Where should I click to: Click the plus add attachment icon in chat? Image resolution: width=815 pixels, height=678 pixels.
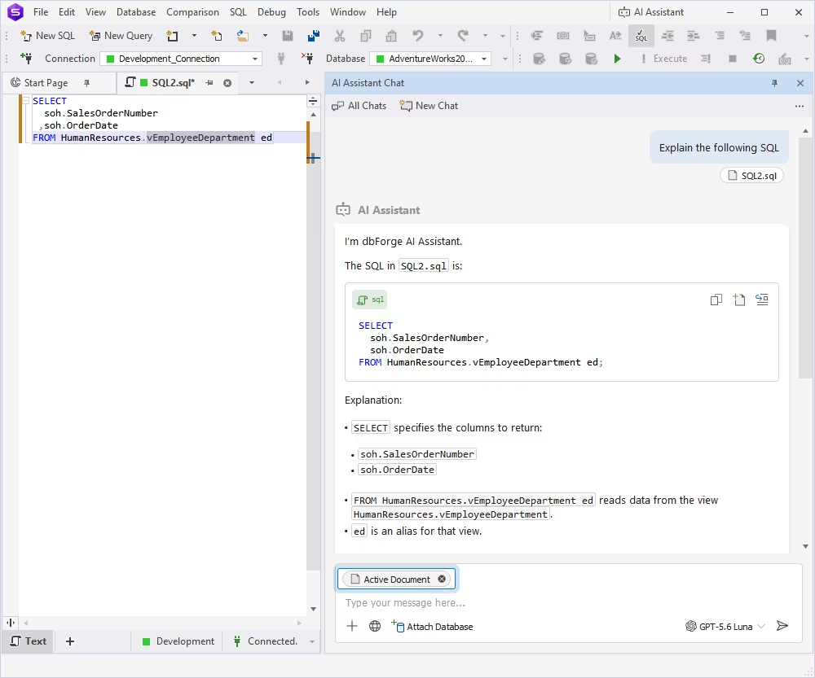pos(352,626)
